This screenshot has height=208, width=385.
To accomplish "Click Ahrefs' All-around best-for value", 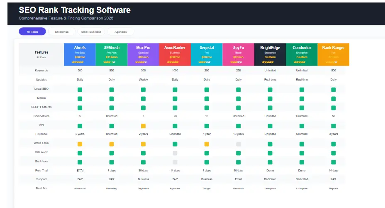I will [80, 188].
